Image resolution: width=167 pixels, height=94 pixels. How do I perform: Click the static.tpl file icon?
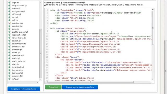[9, 58]
